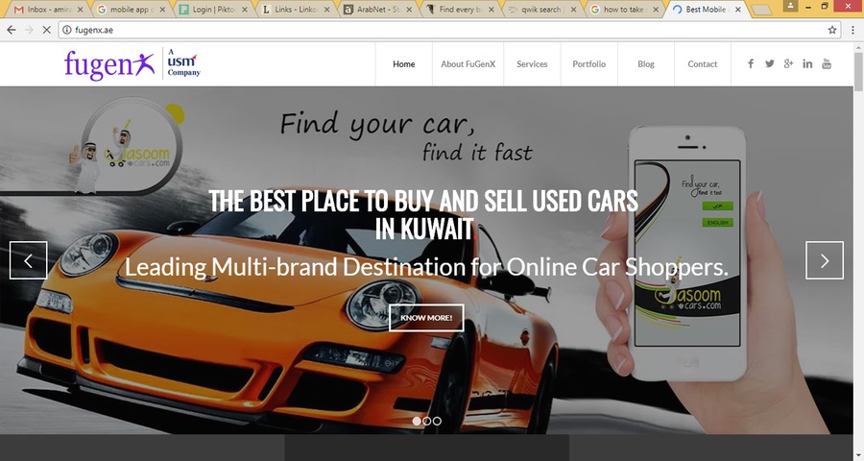Switch to the how to take tab

[624, 10]
